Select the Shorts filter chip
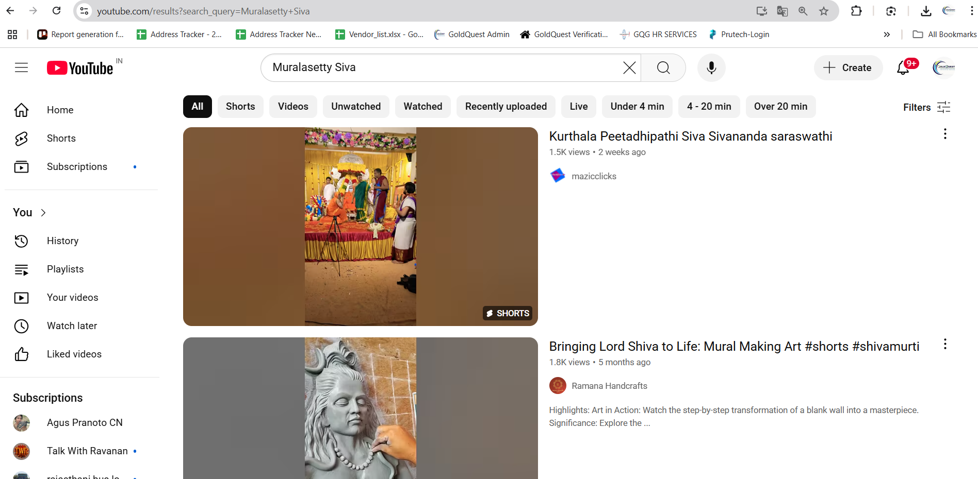The width and height of the screenshot is (978, 479). 240,107
